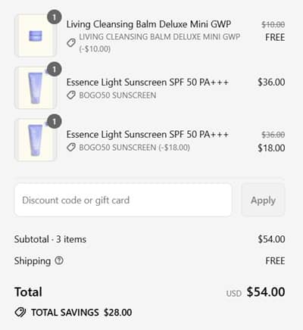Click the quantity badge on the Cleansing Balm thumbnail
This screenshot has width=303, height=330.
(x=55, y=17)
